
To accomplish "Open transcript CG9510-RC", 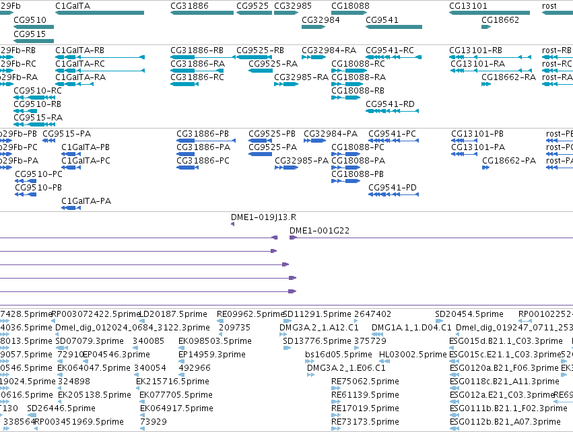I will (x=38, y=91).
